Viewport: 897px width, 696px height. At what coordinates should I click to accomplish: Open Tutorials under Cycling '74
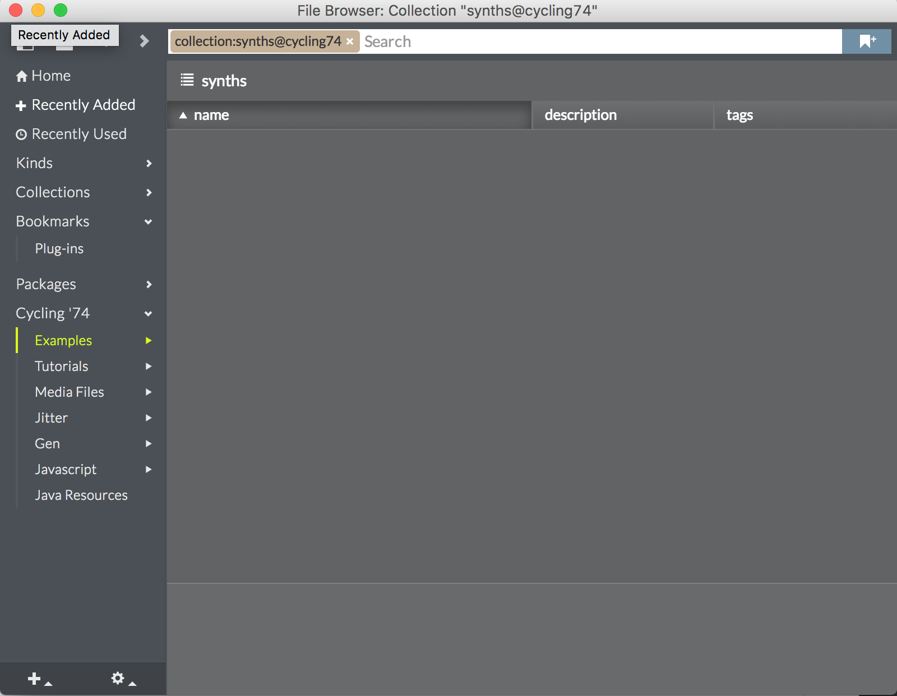(62, 366)
